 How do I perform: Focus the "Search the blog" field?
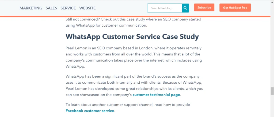point(165,8)
